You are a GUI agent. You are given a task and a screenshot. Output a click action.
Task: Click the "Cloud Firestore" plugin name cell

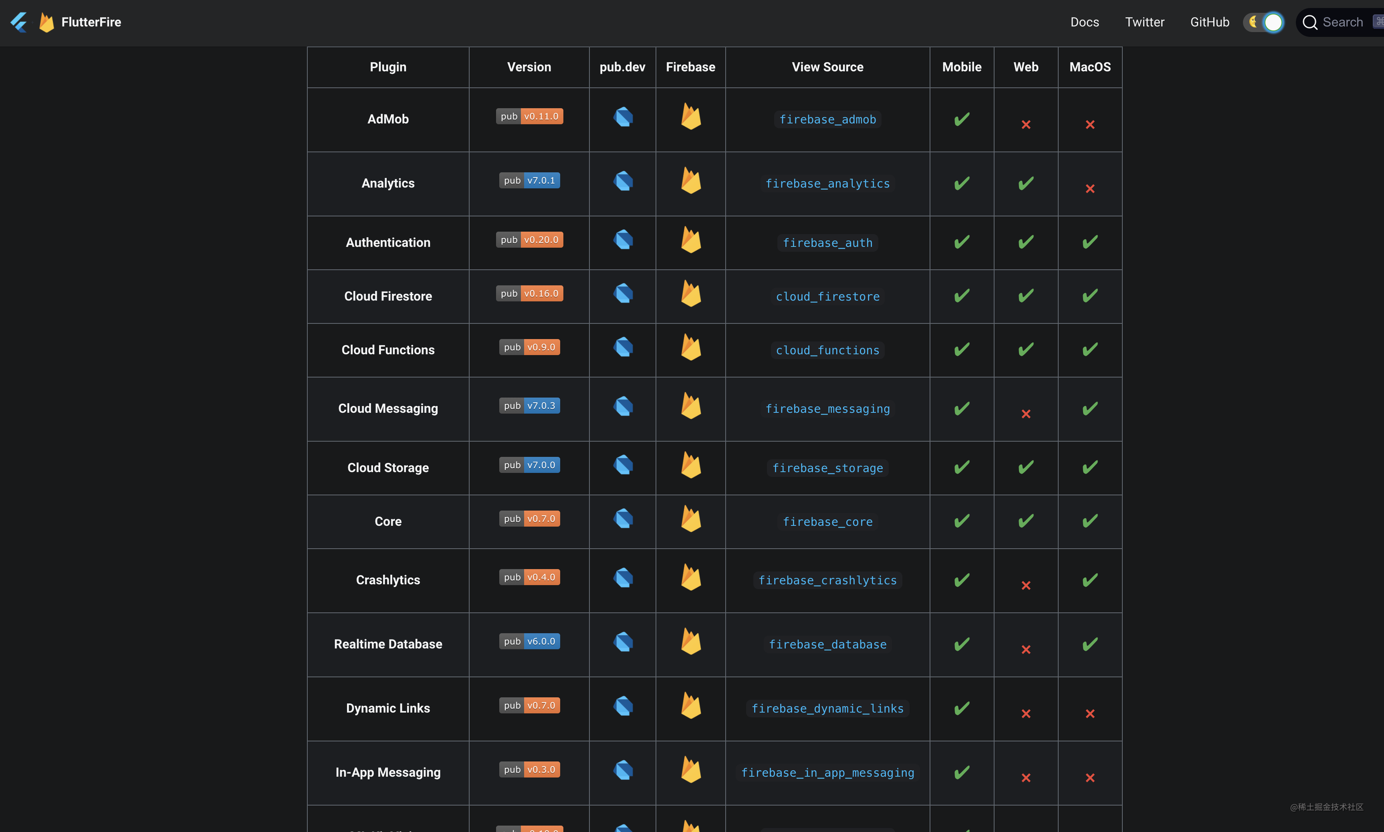coord(388,296)
